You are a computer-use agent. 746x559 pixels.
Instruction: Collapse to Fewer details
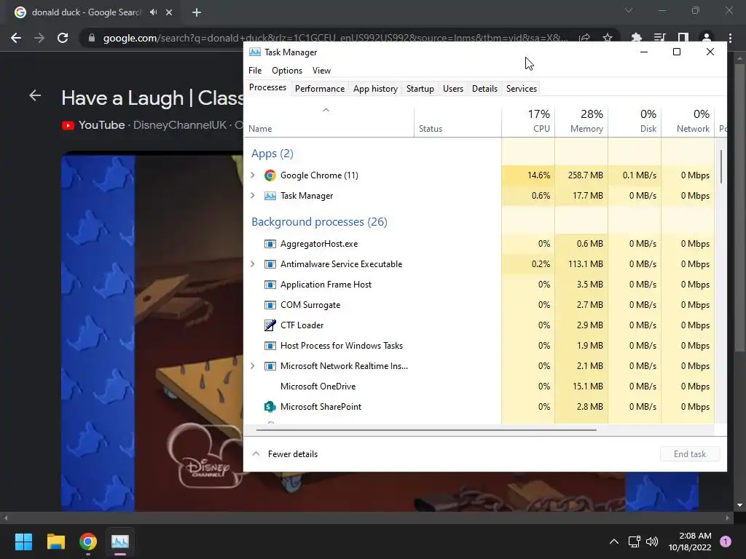pos(285,454)
